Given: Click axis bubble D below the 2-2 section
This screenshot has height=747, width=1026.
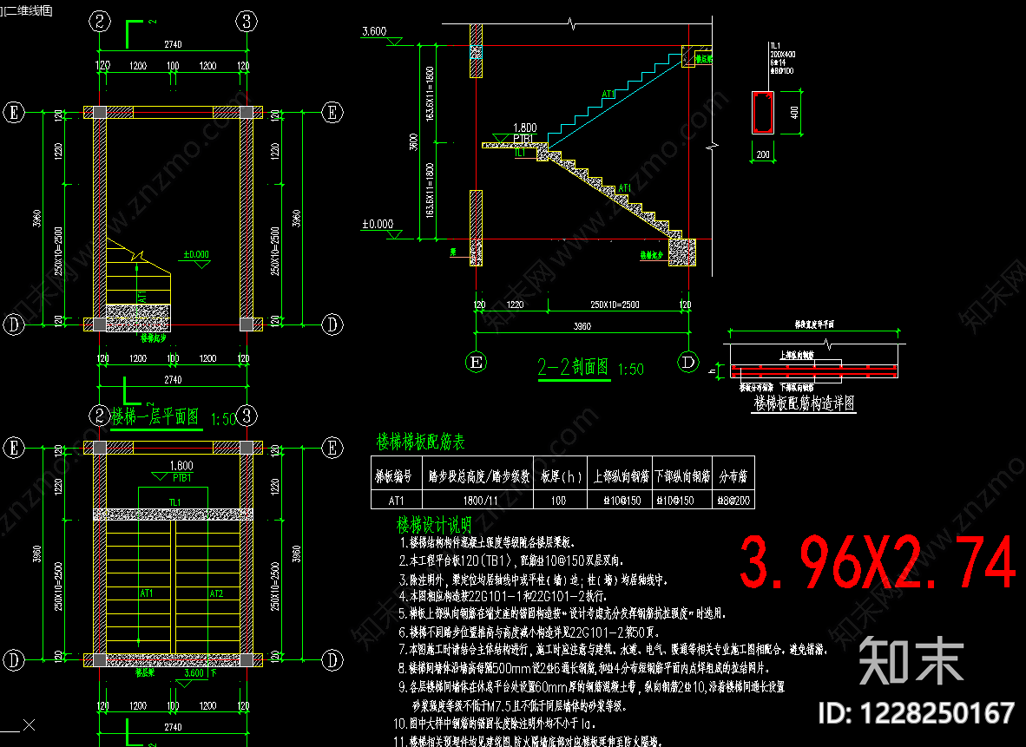Looking at the screenshot, I should click(x=687, y=363).
